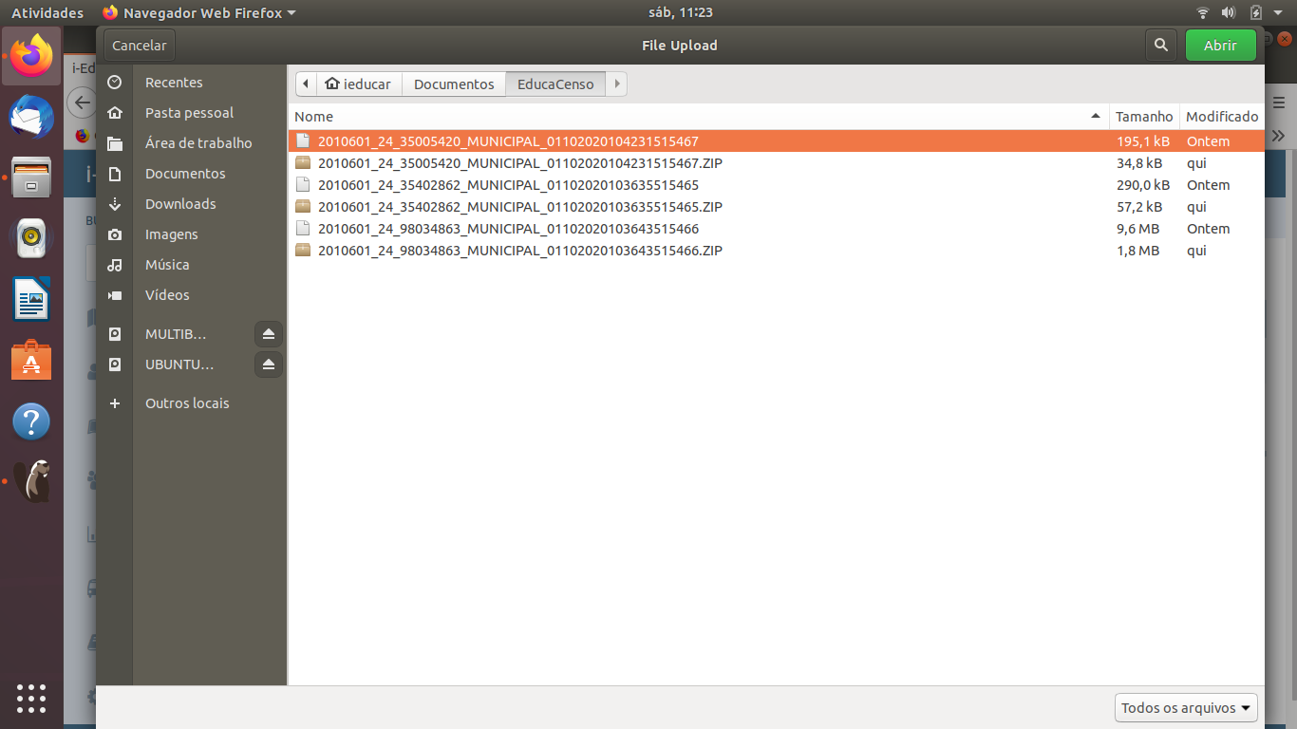Click the download arrow icon beside Downloads
The height and width of the screenshot is (729, 1297).
tap(115, 204)
